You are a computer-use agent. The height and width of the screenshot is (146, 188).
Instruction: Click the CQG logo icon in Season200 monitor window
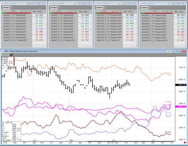click(141, 4)
